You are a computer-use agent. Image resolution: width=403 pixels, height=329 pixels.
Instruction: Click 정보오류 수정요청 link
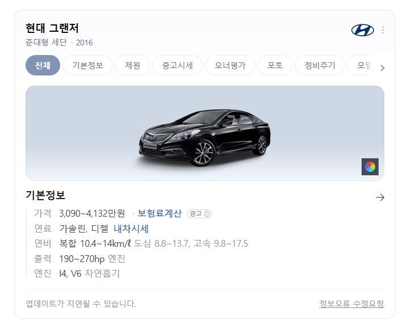351,304
